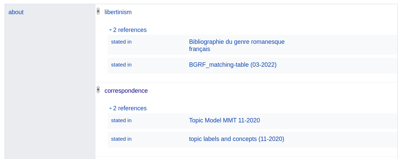Image resolution: width=401 pixels, height=159 pixels.
Task: Click deprecated-rank down arrow next to libertinism
Action: point(98,13)
